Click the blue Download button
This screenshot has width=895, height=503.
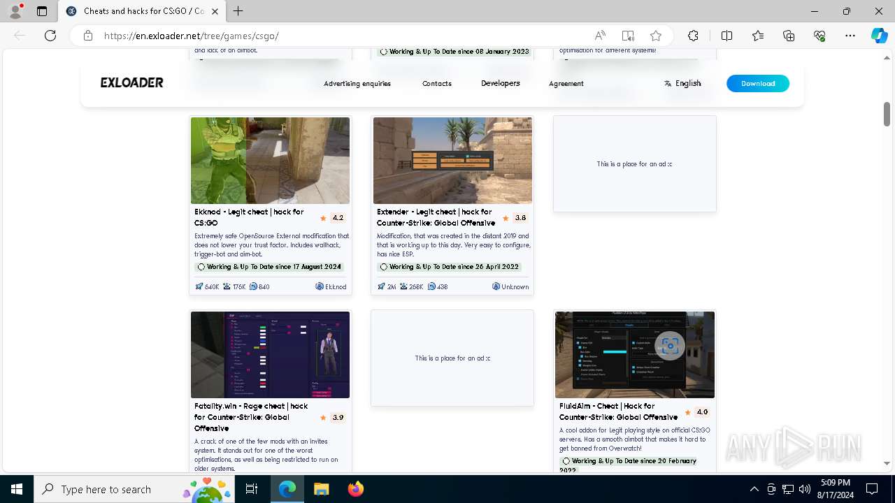pyautogui.click(x=758, y=83)
